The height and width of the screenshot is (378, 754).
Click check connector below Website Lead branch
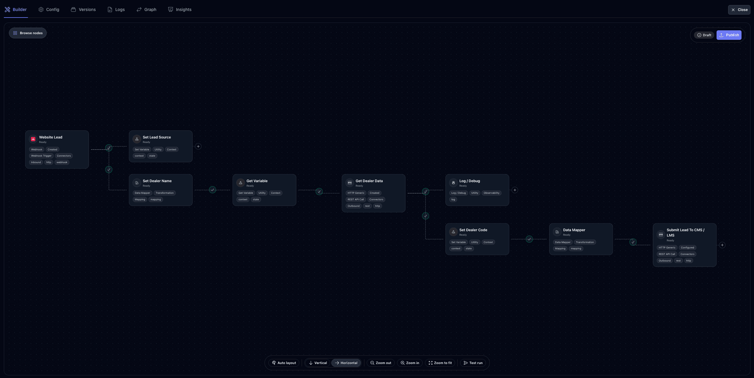click(x=109, y=169)
